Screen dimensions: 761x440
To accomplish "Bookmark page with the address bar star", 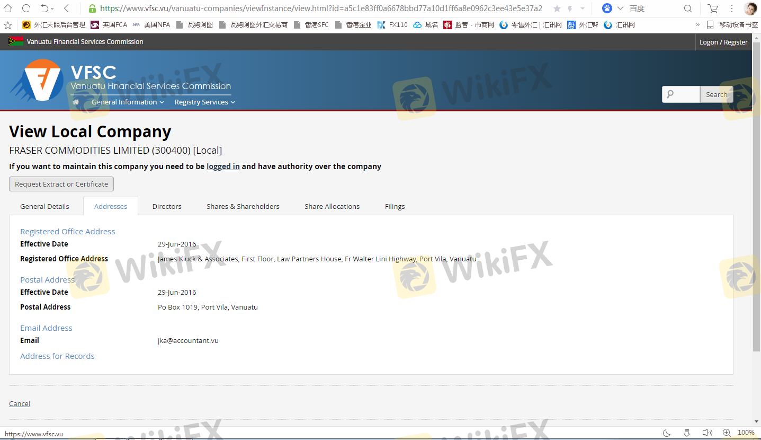I will (557, 8).
